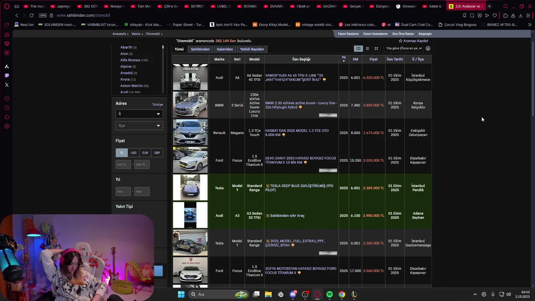
Task: Select the Tümü listings tab
Action: [x=179, y=49]
